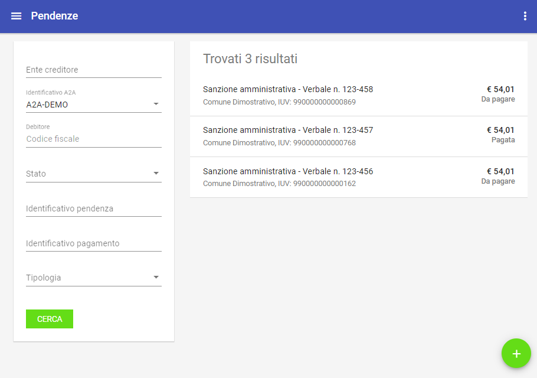Open result Verbale n. 123-456

[359, 177]
